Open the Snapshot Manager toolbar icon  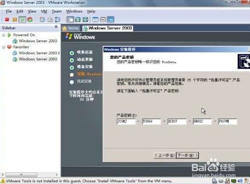pyautogui.click(x=57, y=20)
